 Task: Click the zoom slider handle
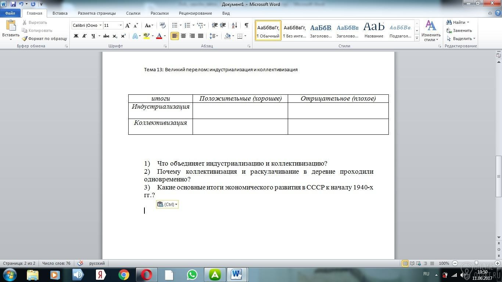pos(476,263)
